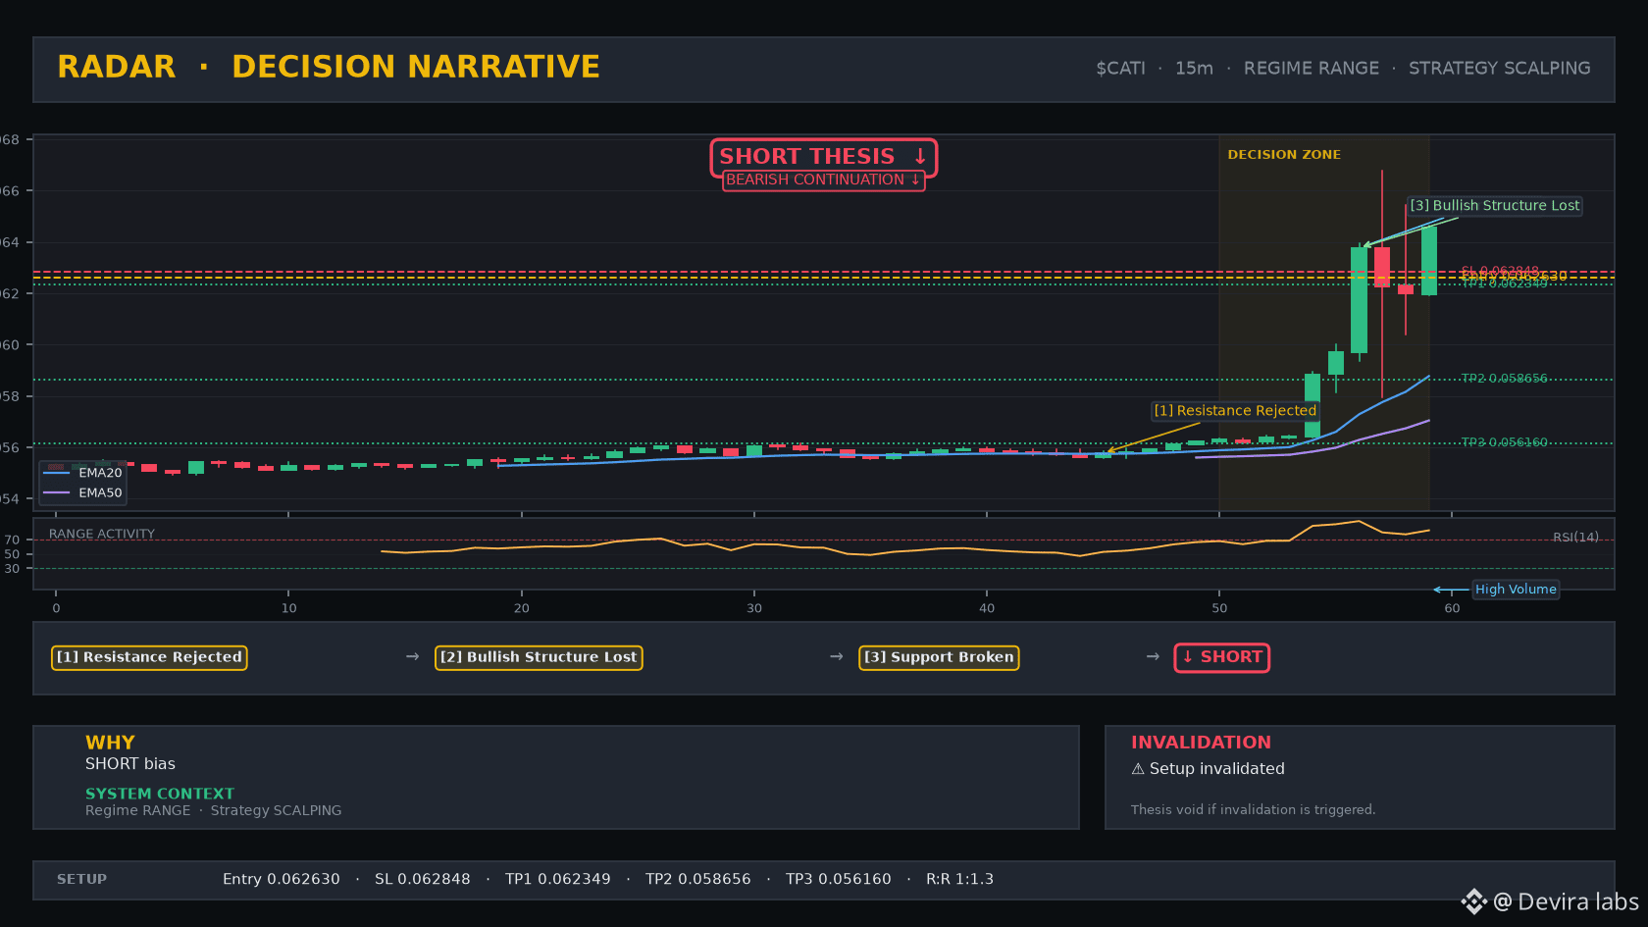This screenshot has width=1648, height=927.
Task: Click the EMA50 purple legend line
Action: [x=57, y=492]
